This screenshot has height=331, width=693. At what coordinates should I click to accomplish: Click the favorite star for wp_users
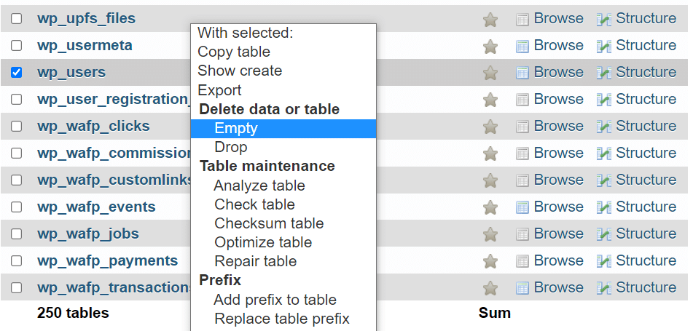click(x=490, y=73)
